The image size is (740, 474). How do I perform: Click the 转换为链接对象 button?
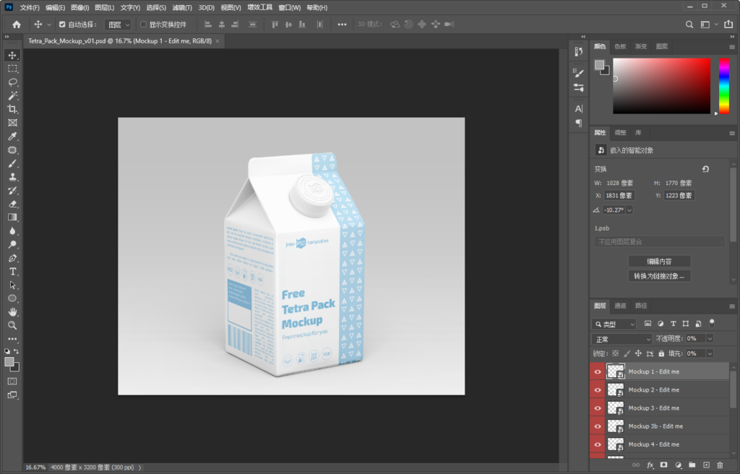coord(659,276)
